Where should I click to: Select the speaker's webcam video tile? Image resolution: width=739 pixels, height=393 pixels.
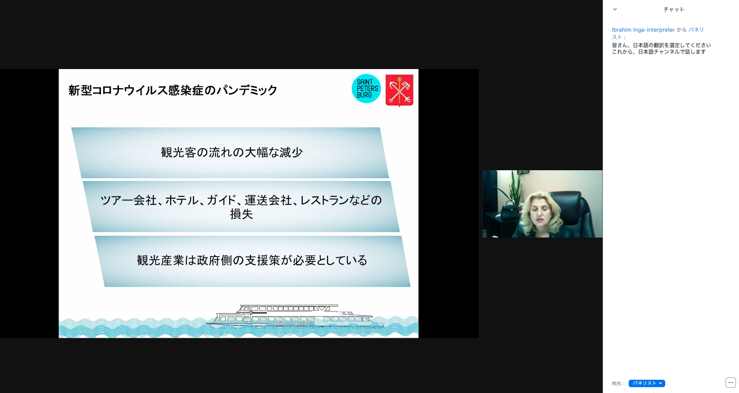point(542,204)
